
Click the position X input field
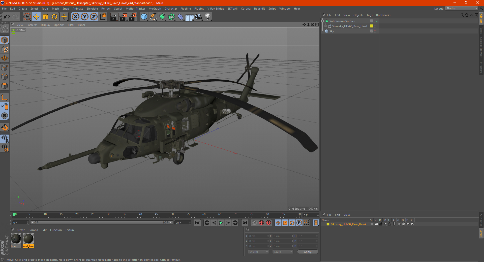coord(258,236)
